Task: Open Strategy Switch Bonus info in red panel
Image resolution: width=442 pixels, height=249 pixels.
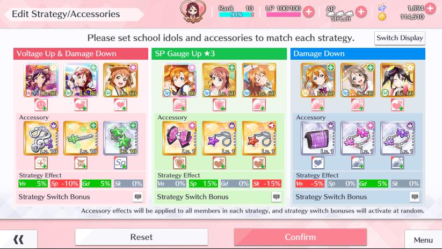Action: (x=138, y=197)
